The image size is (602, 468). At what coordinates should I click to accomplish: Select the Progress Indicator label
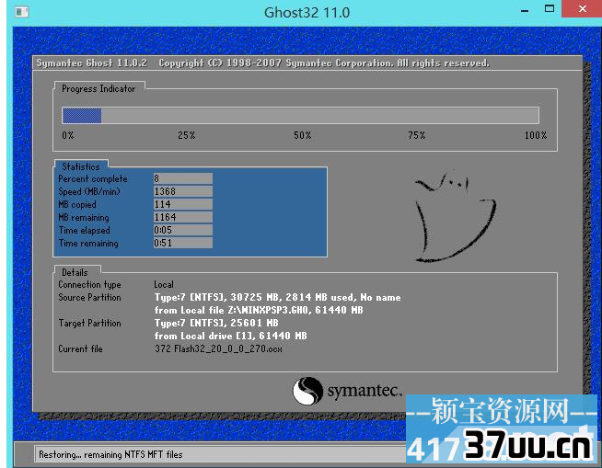98,88
